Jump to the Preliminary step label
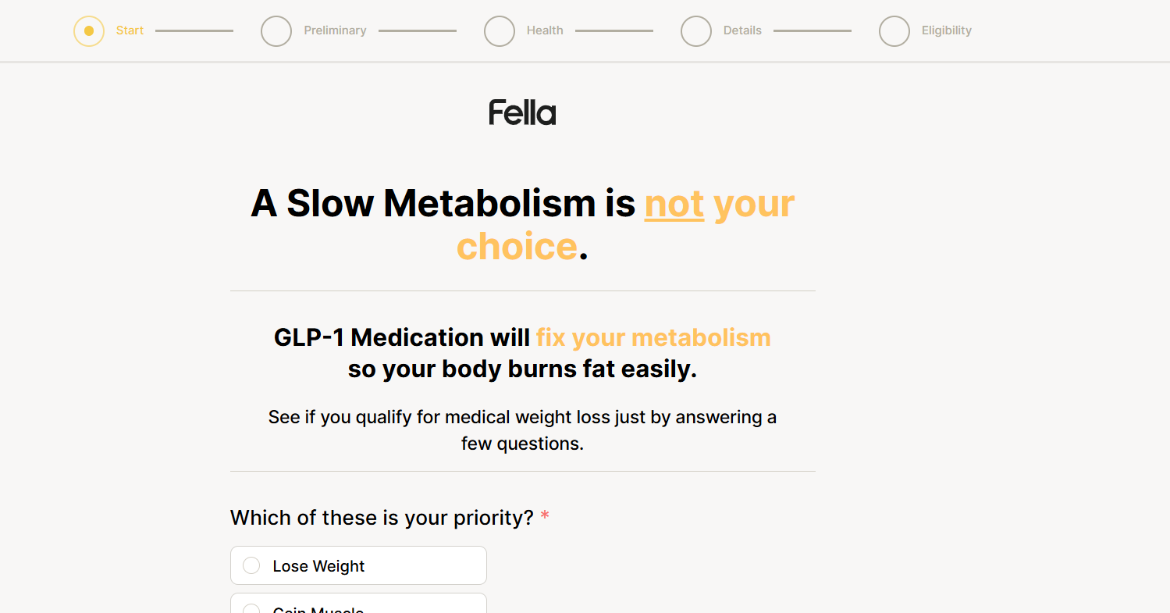Viewport: 1170px width, 613px height. 335,30
